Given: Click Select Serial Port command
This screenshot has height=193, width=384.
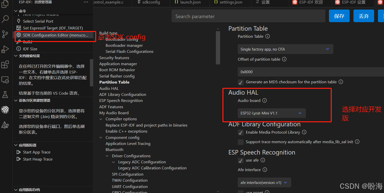Looking at the screenshot, I should 38,21.
